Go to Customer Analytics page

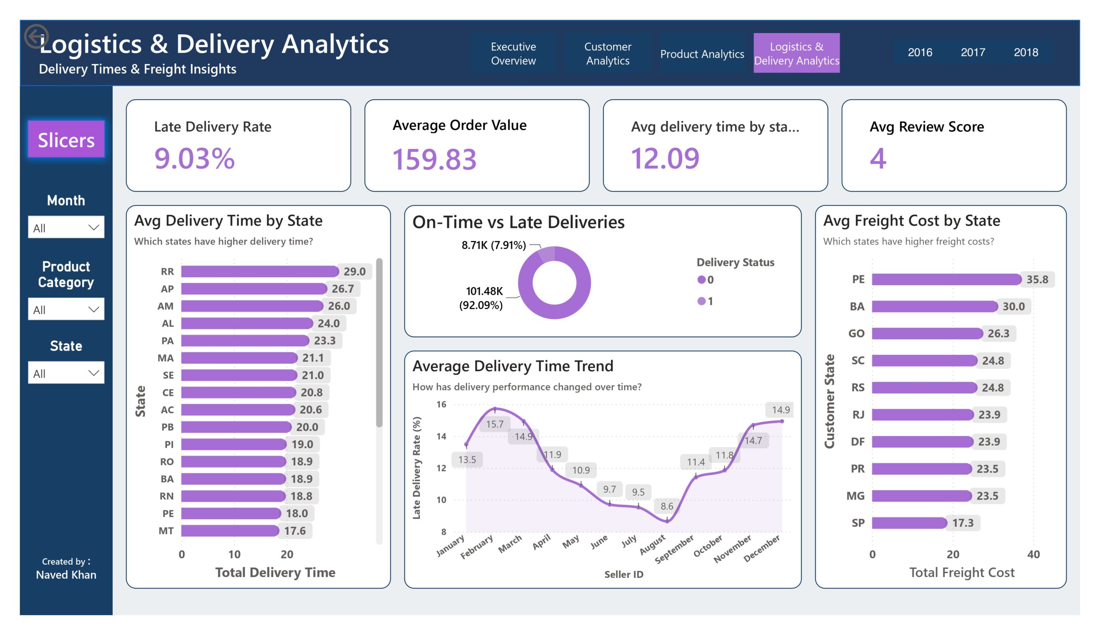click(607, 53)
